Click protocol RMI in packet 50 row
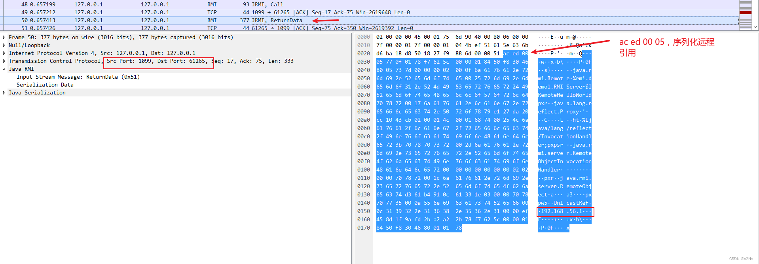This screenshot has height=264, width=759. tap(212, 20)
